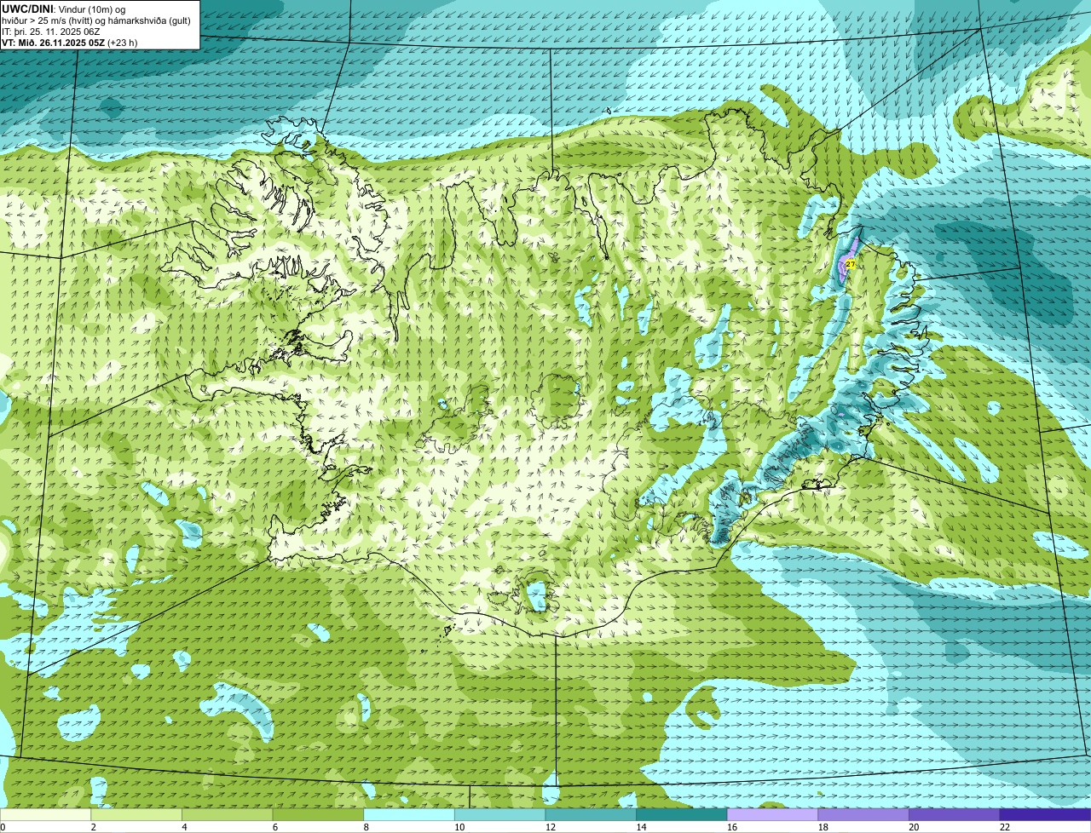Pick the 4–6 m/s light green legend swatch
The width and height of the screenshot is (1091, 833).
pyautogui.click(x=227, y=814)
